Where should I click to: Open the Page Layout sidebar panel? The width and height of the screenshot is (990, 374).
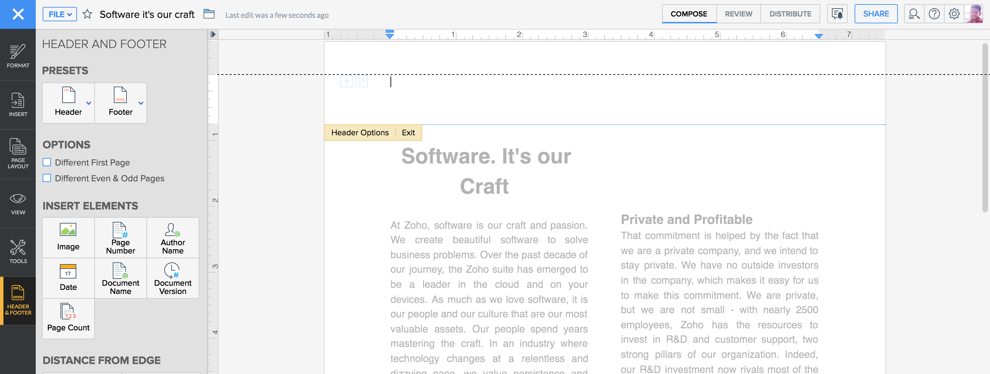pyautogui.click(x=18, y=154)
